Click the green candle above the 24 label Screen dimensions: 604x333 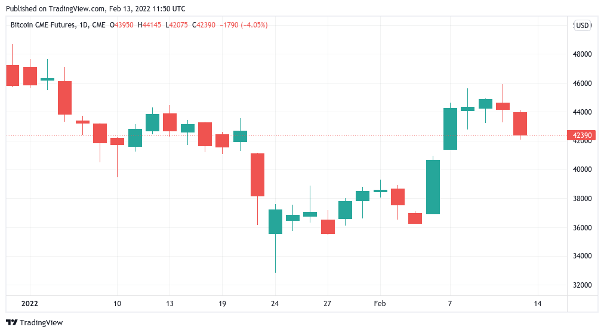(275, 221)
